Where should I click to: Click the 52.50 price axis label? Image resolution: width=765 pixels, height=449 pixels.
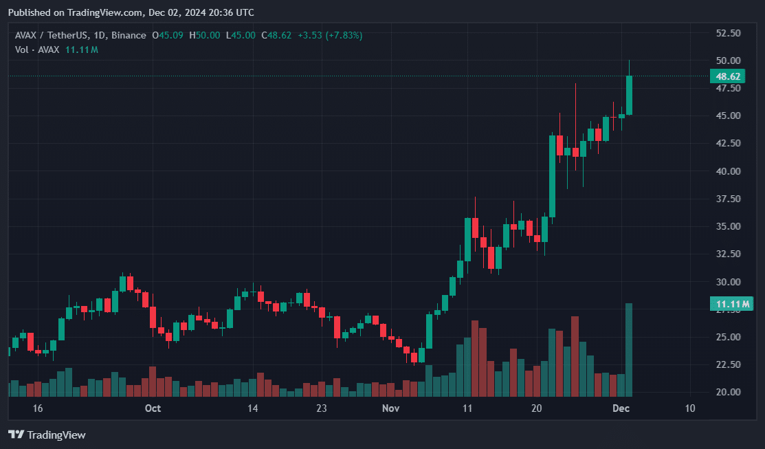point(728,33)
